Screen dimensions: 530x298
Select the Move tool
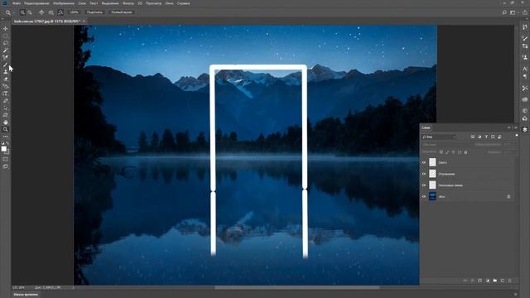[6, 29]
